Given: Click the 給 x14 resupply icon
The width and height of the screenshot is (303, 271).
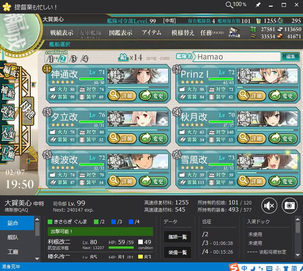Looking at the screenshot, I should pos(130,58).
